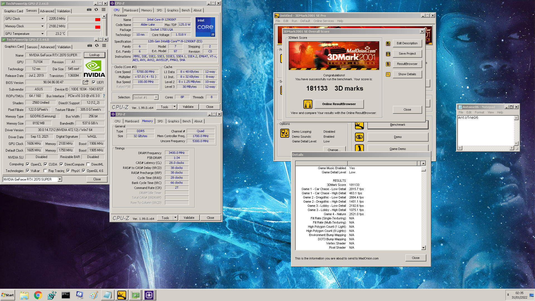Click the Options demo looping icon in 3DMark
This screenshot has height=301, width=535.
point(284,133)
